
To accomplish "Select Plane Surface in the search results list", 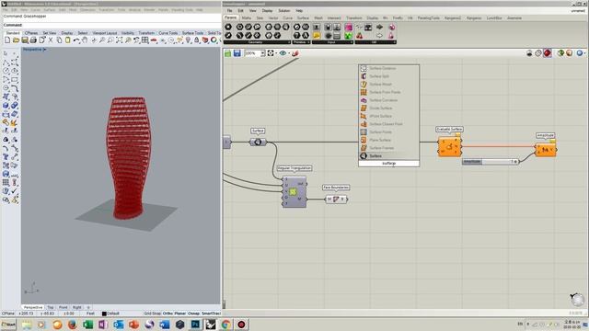I will tap(388, 140).
